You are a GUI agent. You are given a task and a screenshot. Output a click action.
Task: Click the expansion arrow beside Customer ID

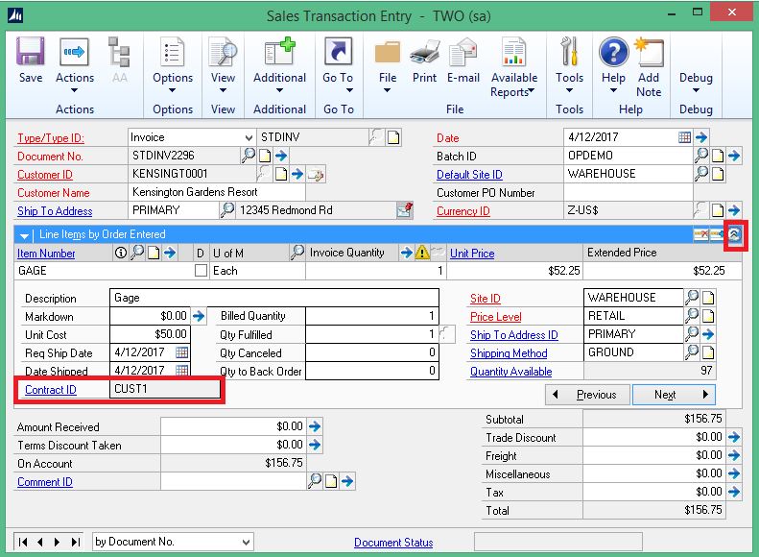(x=297, y=174)
